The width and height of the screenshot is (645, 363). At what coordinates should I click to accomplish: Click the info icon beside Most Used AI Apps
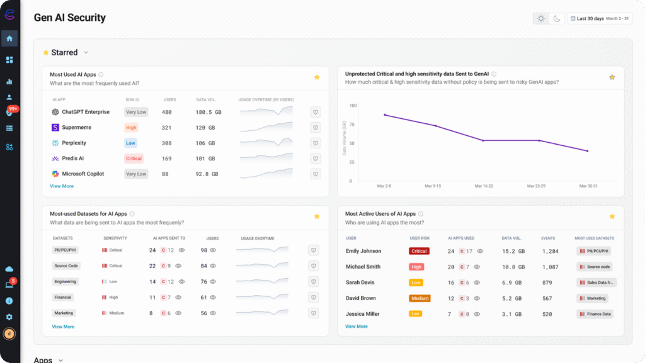101,75
